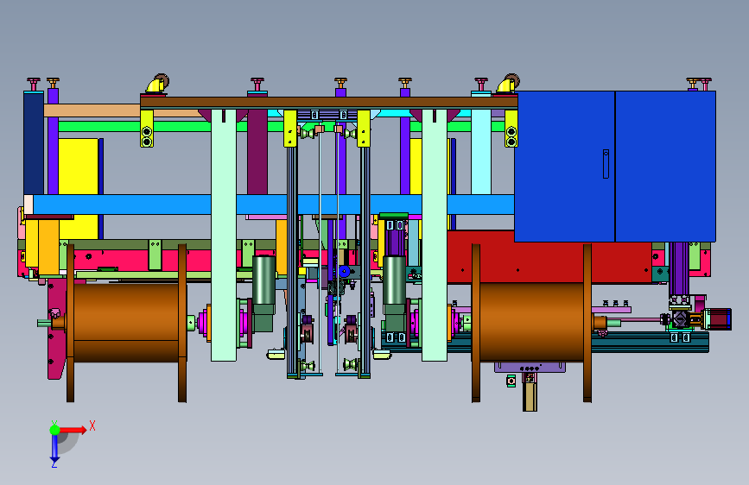Select the dark navy vertical post at far left
Image resolution: width=749 pixels, height=485 pixels.
[34, 143]
